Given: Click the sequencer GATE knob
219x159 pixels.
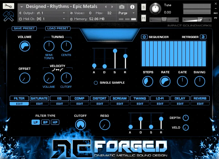Looking at the screenshot, I should (182, 81).
